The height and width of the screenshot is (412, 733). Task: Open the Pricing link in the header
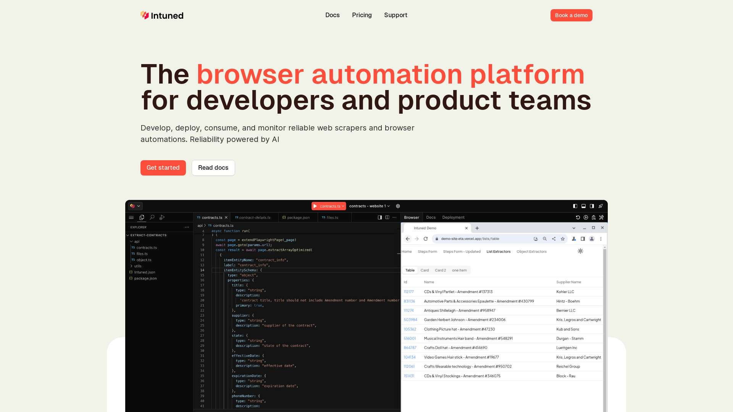[x=362, y=15]
